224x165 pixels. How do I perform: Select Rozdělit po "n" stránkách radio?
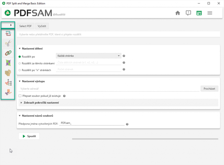coord(20,70)
